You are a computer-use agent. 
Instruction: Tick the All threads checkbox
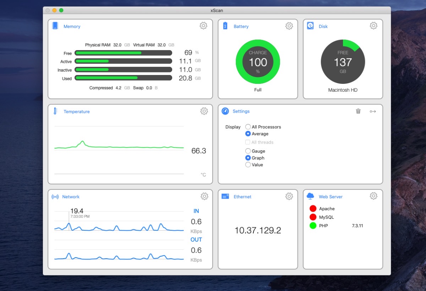click(x=248, y=142)
